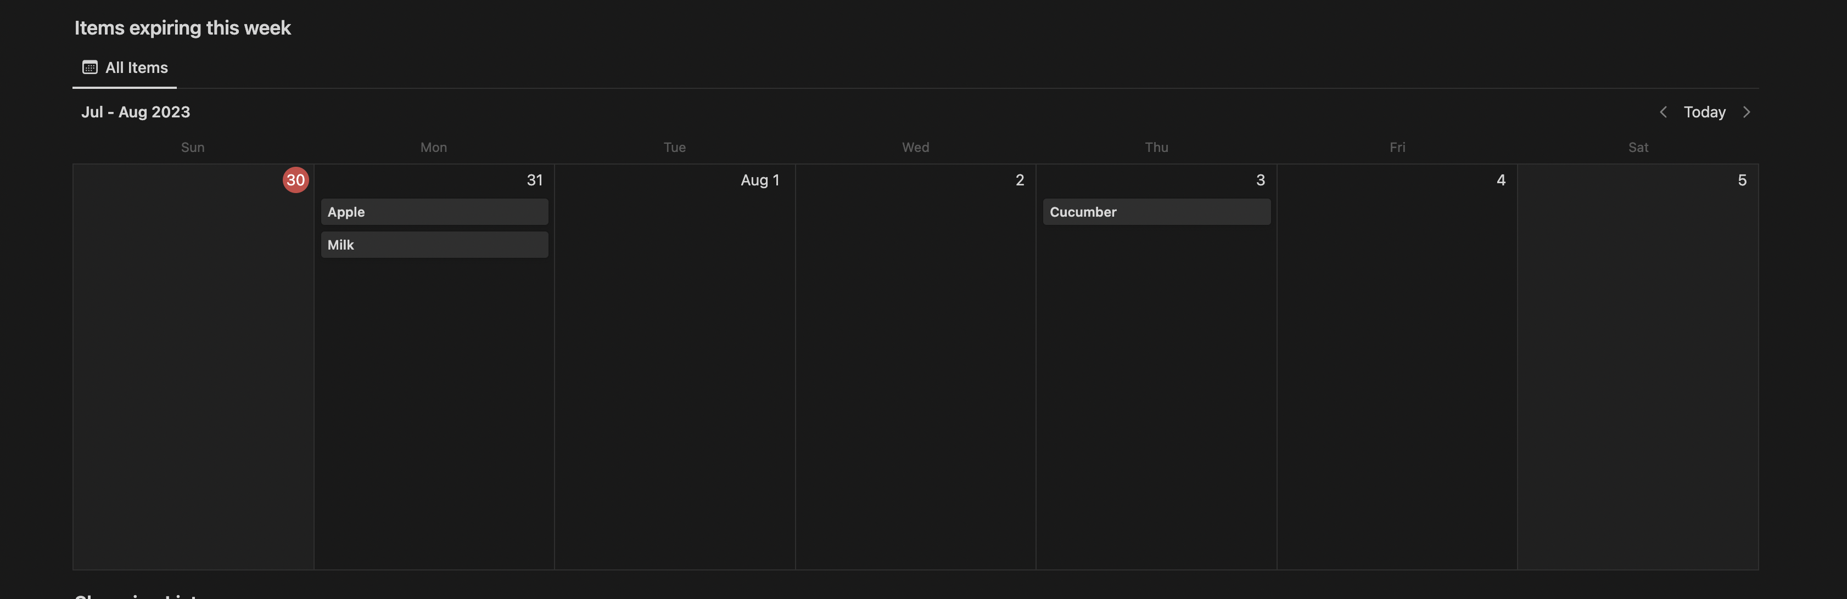Screen dimensions: 1847x599
Task: Click the calendar icon beside All Items
Action: point(89,67)
